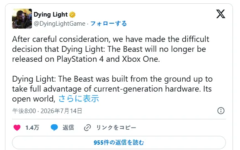Click the 返信 reply label

click(x=68, y=128)
